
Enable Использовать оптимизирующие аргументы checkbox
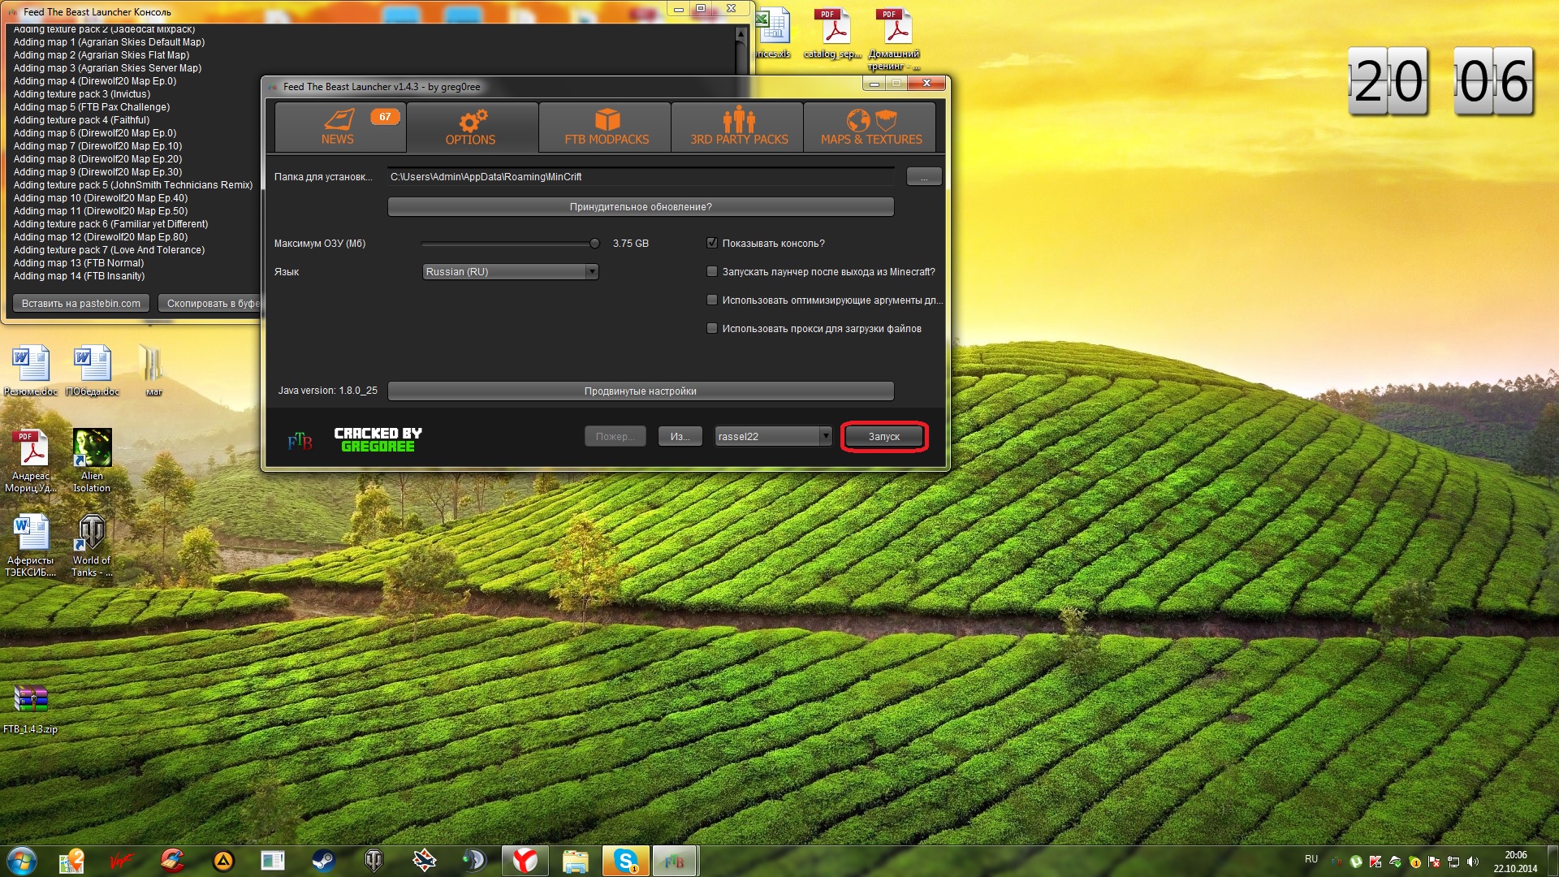[x=712, y=300]
